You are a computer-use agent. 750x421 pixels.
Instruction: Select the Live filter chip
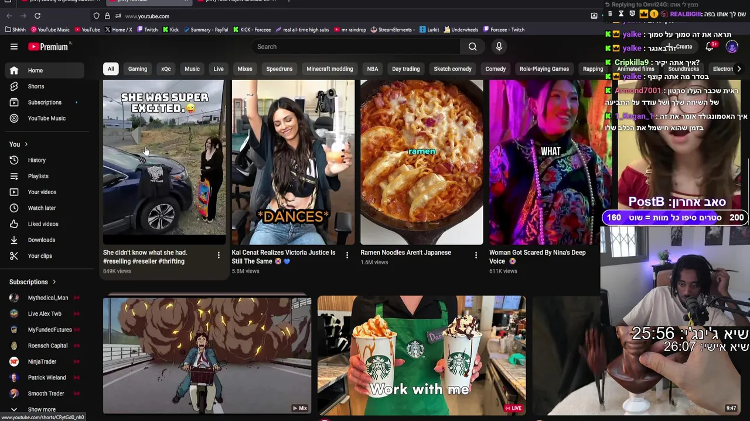219,69
